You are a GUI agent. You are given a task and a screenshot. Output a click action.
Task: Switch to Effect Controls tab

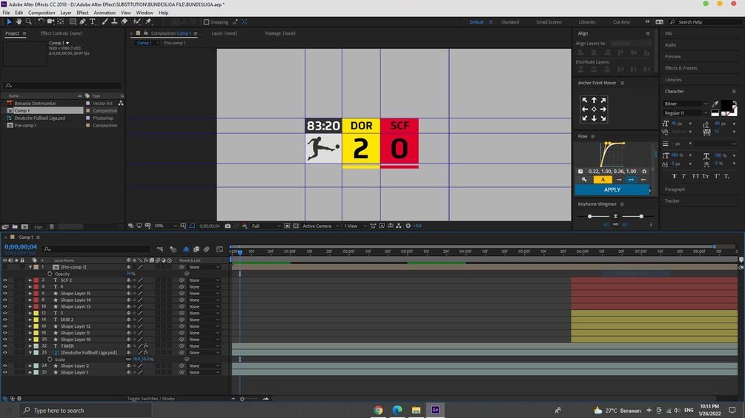coord(62,33)
